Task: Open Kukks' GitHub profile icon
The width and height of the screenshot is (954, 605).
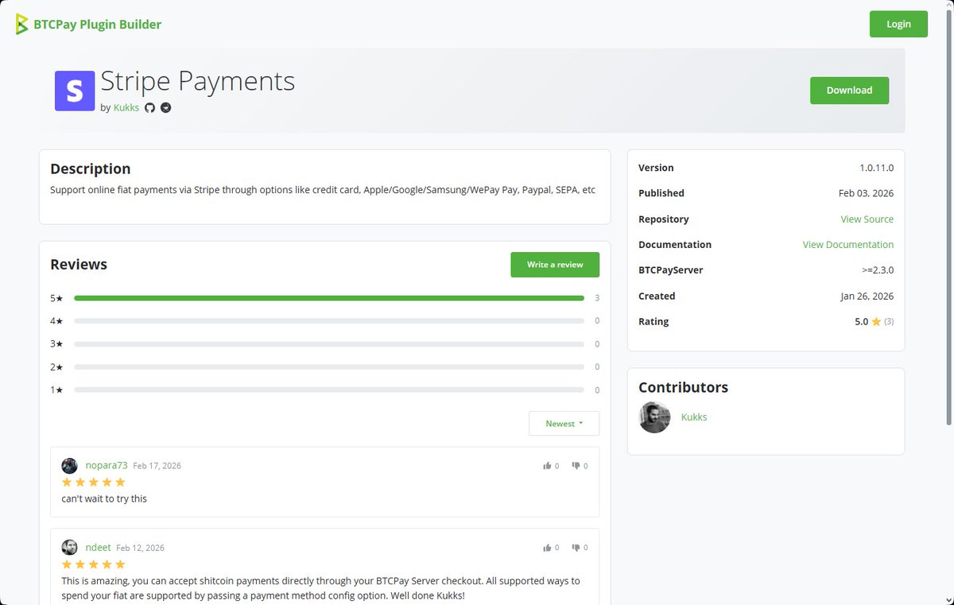Action: [x=149, y=107]
